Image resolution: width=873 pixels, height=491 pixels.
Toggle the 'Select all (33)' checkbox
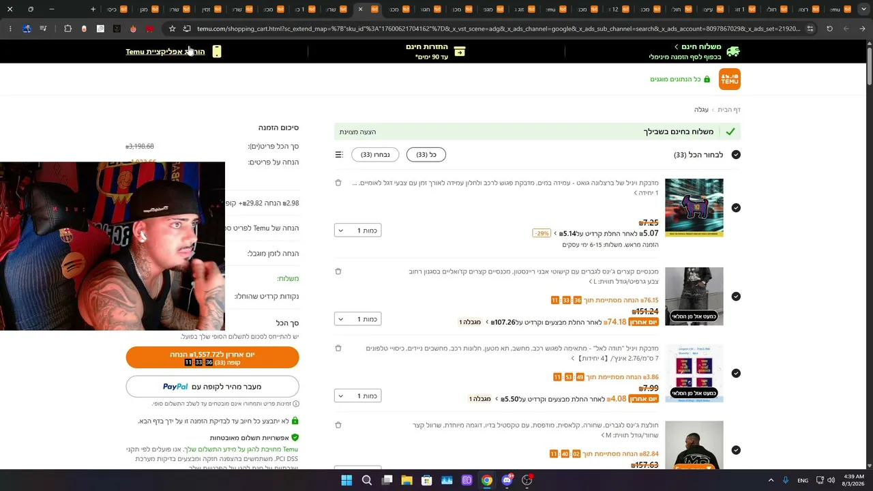[736, 155]
